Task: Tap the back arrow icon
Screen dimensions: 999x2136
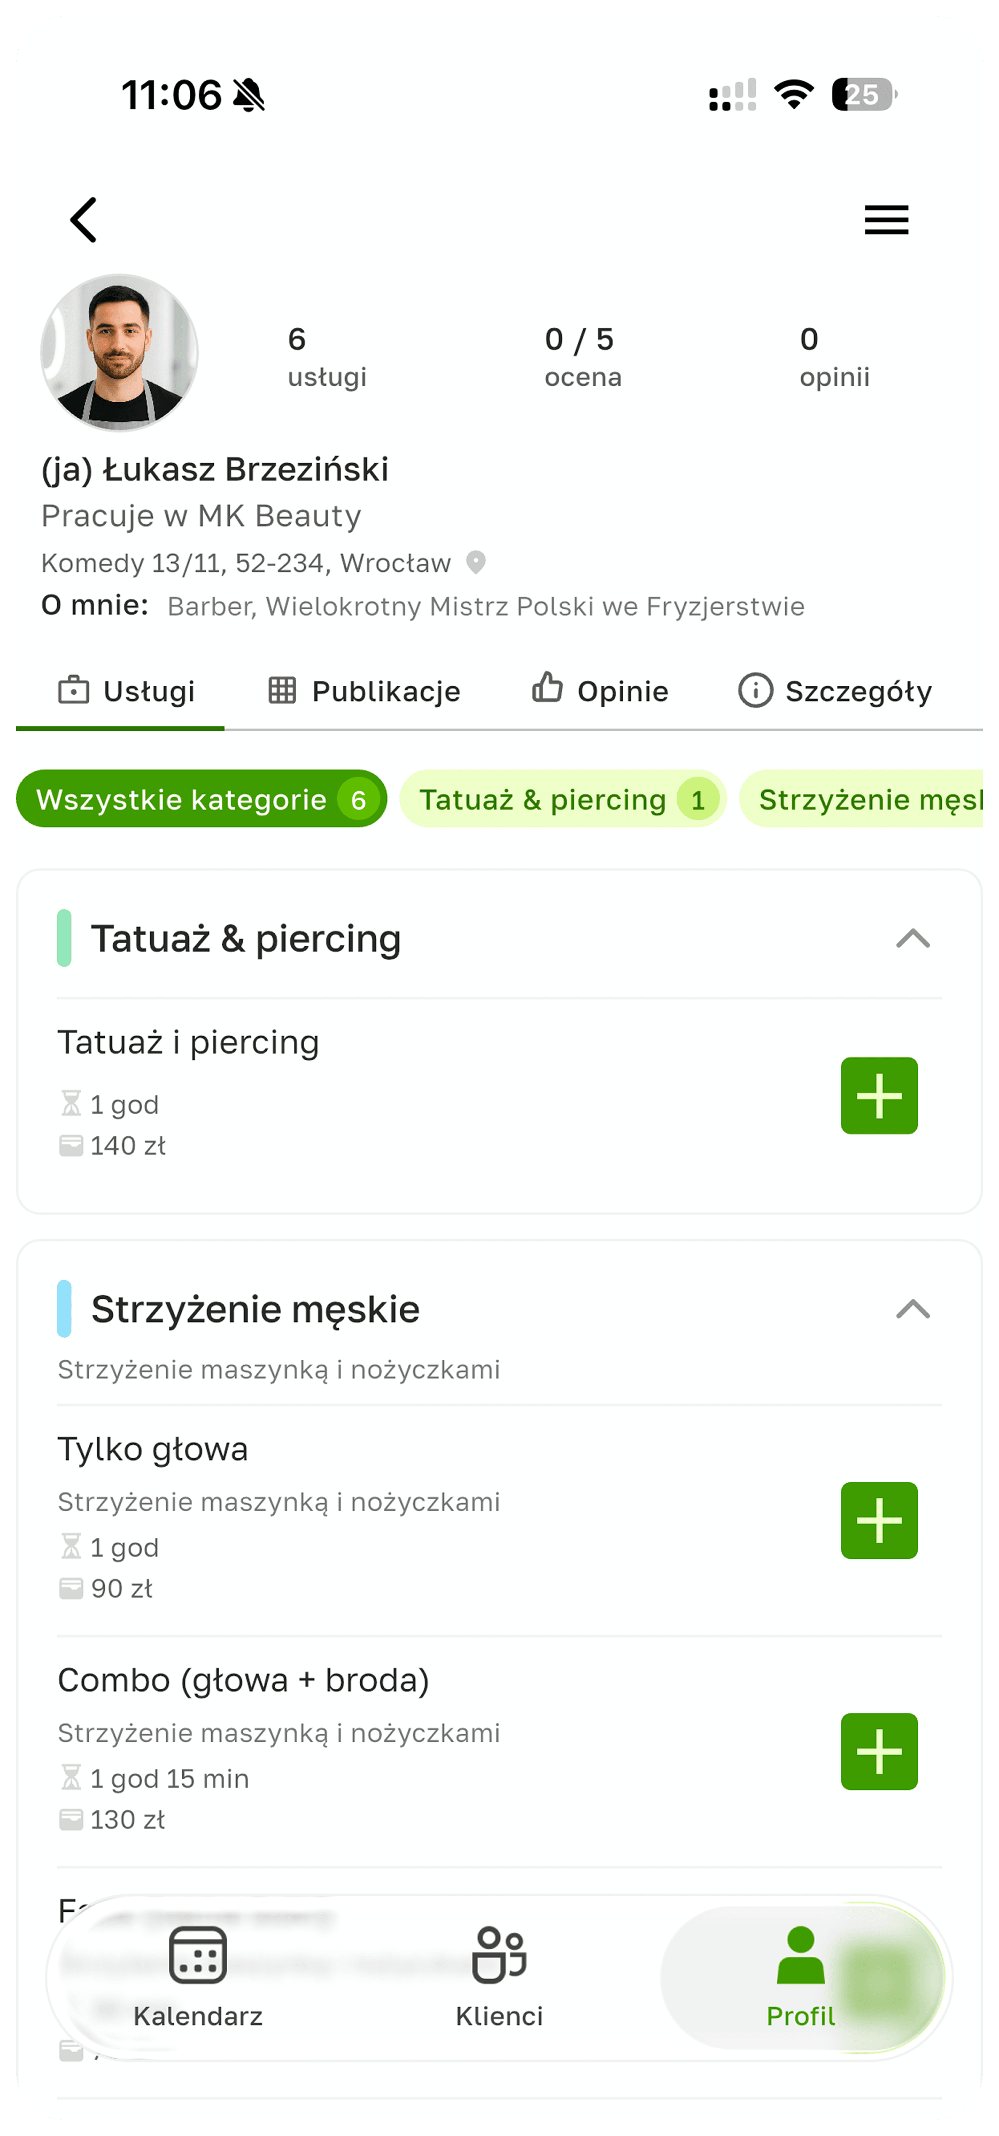Action: (84, 220)
